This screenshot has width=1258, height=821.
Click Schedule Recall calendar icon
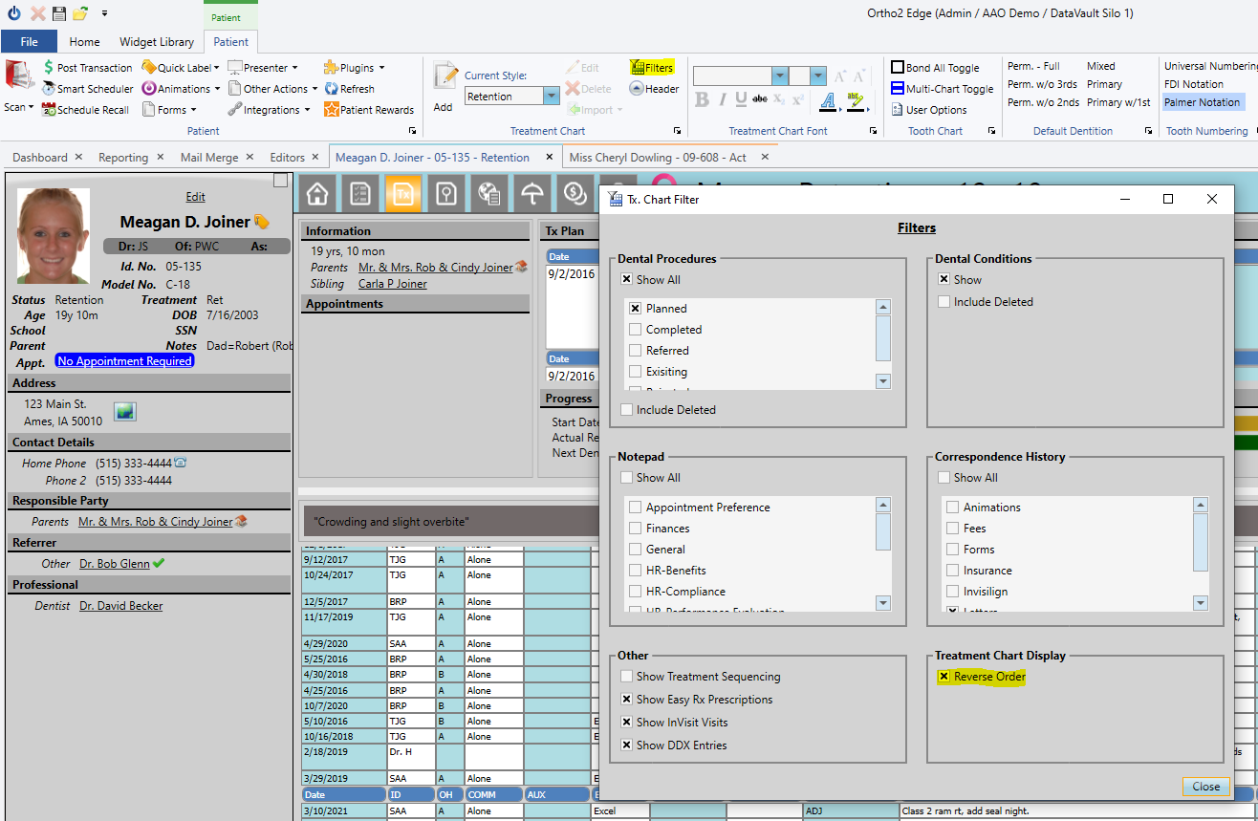tap(49, 110)
